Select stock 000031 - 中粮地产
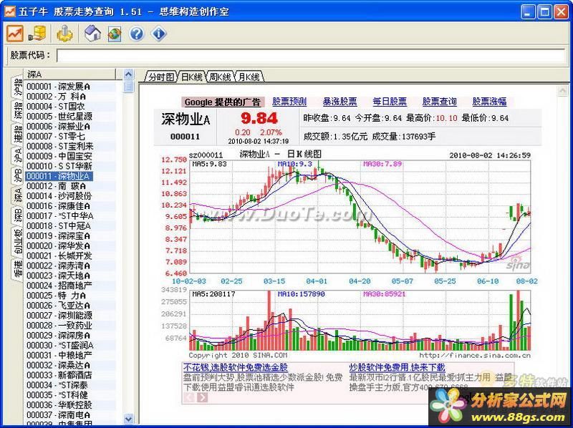This screenshot has height=428, width=573. (x=59, y=355)
